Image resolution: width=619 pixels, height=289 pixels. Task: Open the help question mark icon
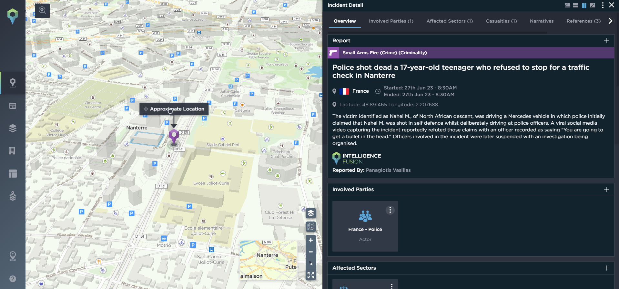point(13,279)
